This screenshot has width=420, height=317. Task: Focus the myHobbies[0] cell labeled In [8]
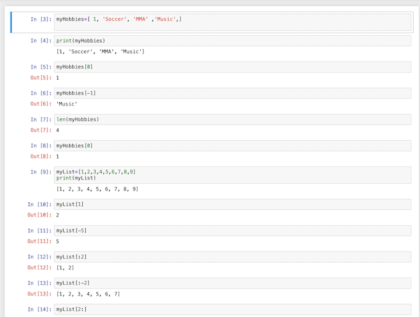pos(232,146)
